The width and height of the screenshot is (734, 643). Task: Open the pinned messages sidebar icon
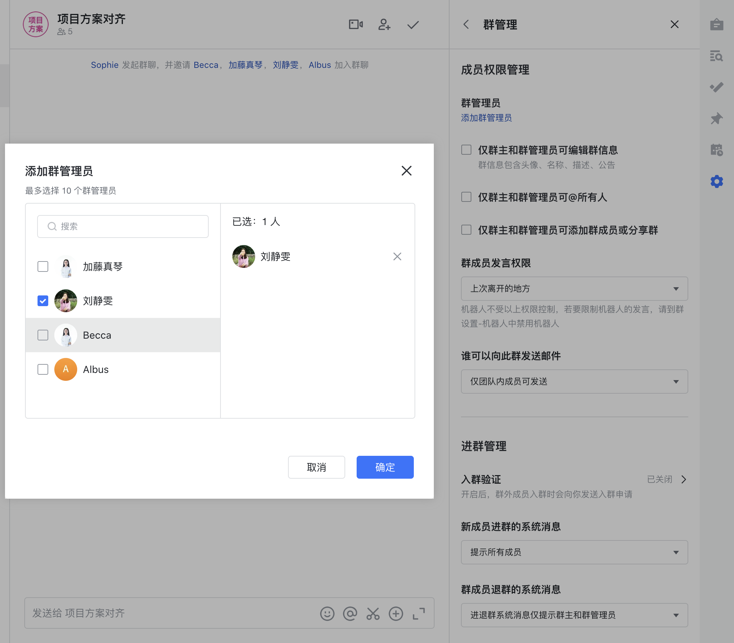click(716, 118)
